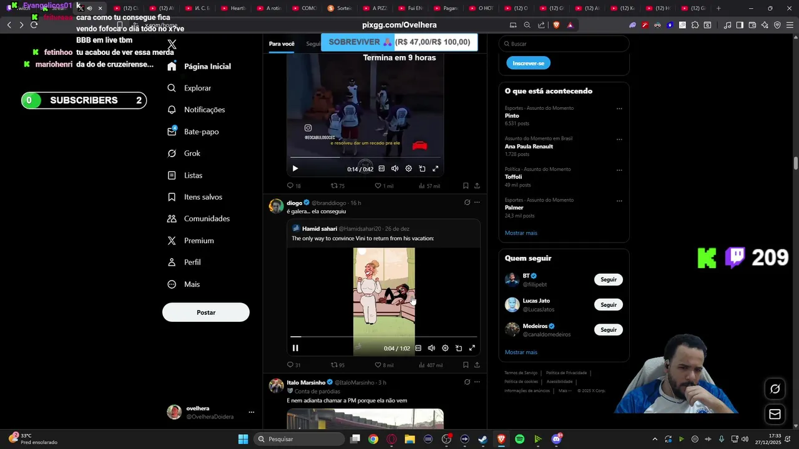Click the Postar button
The width and height of the screenshot is (799, 449).
(x=206, y=312)
